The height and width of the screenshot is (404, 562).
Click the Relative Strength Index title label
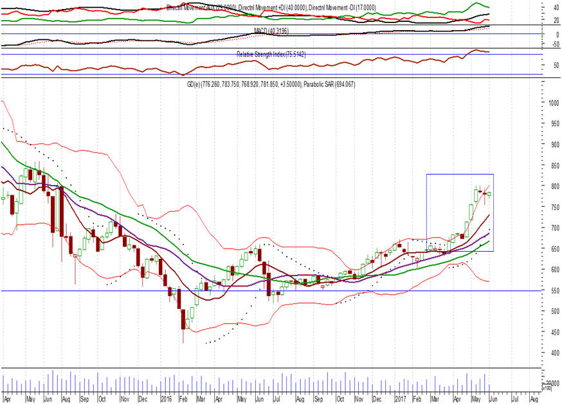pyautogui.click(x=271, y=55)
